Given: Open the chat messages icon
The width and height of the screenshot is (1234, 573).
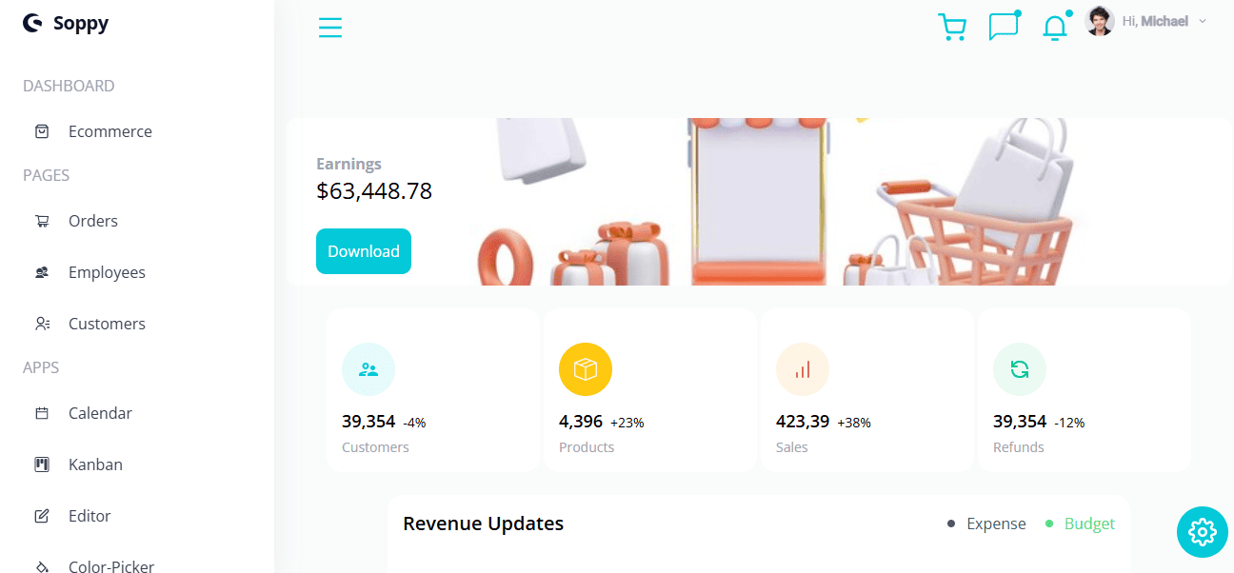Looking at the screenshot, I should point(1003,27).
